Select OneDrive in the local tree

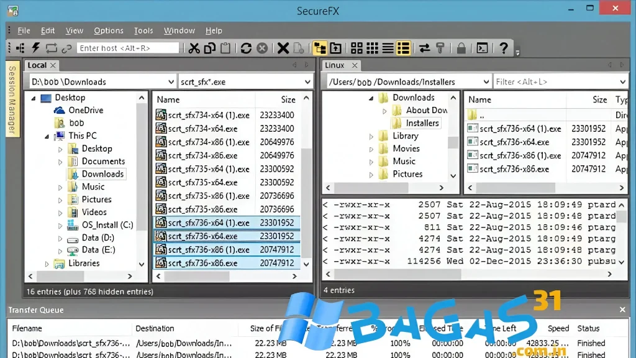[x=86, y=111]
